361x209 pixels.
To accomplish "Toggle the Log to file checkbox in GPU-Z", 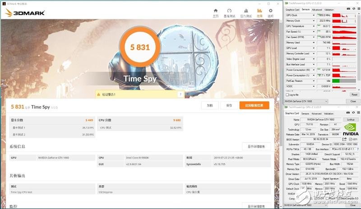I will click(x=287, y=94).
